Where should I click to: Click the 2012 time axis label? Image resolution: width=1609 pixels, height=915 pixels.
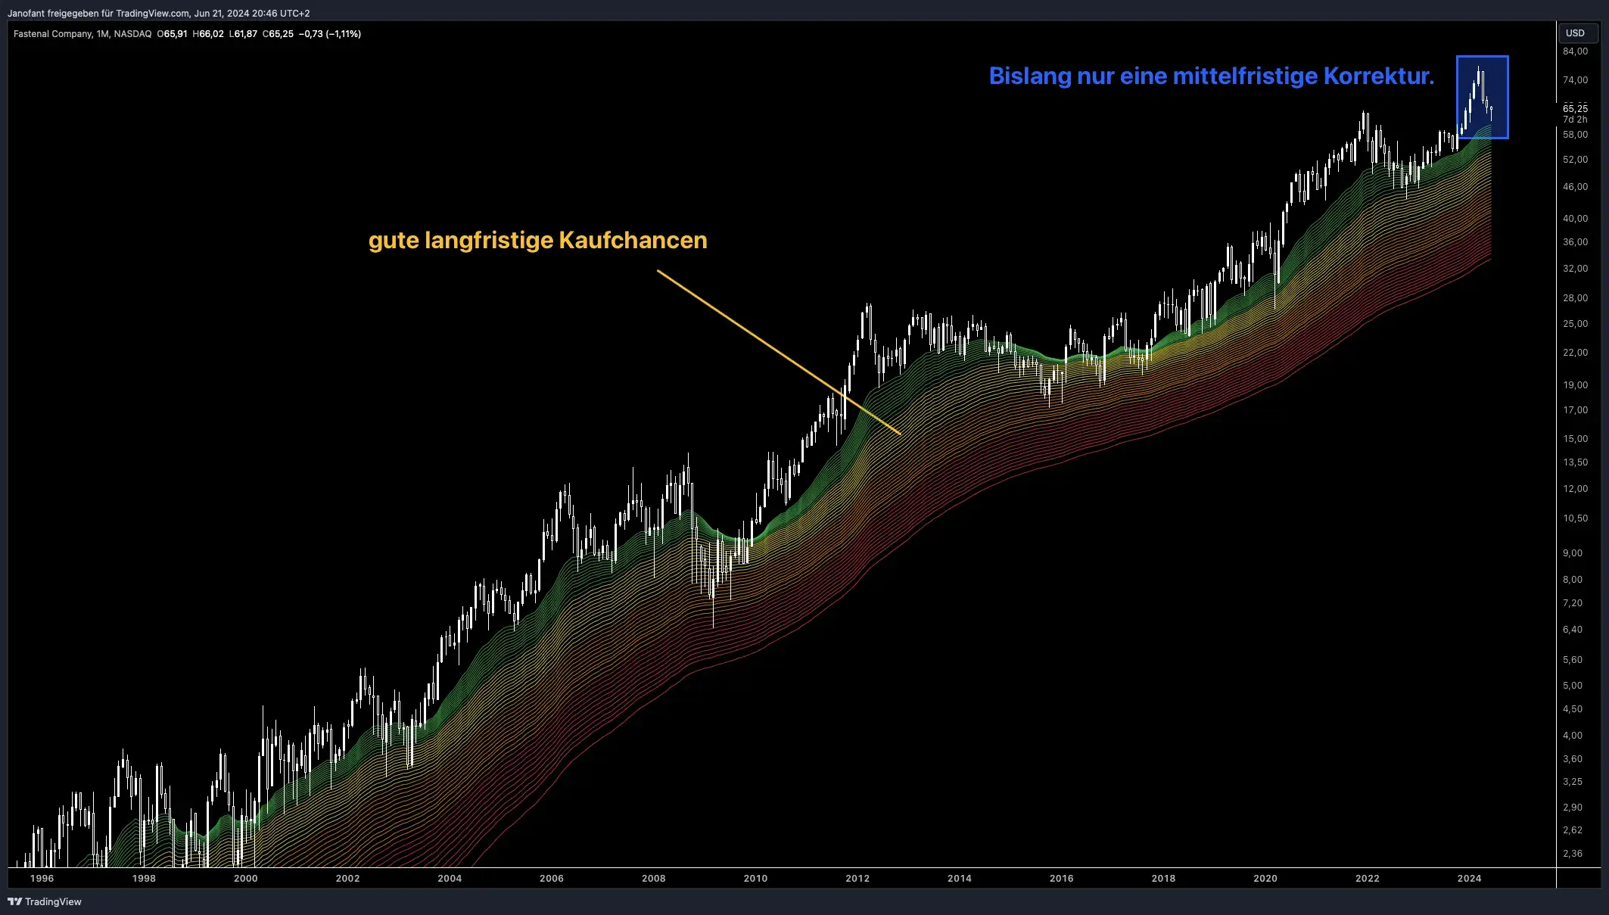point(857,879)
